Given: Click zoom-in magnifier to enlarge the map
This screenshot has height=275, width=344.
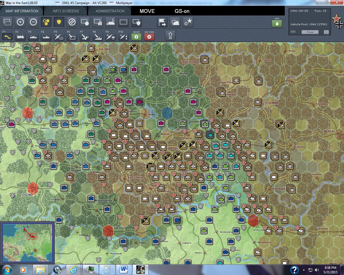Looking at the screenshot, I should (20, 22).
